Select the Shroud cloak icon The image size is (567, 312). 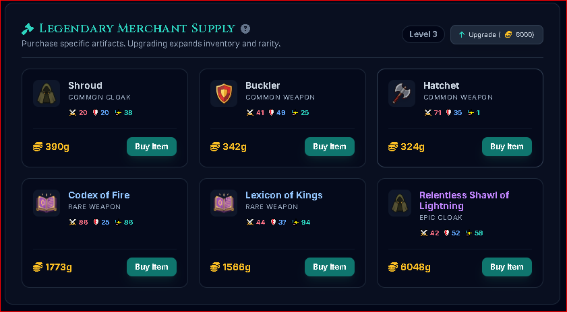point(47,93)
